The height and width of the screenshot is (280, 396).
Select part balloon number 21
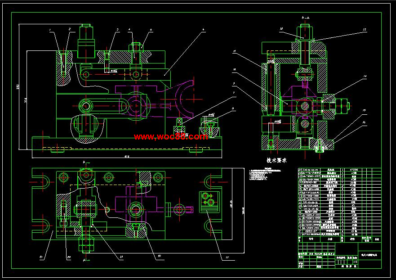41,257
